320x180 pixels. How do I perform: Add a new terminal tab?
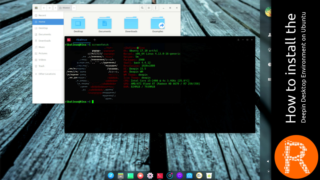pos(94,40)
